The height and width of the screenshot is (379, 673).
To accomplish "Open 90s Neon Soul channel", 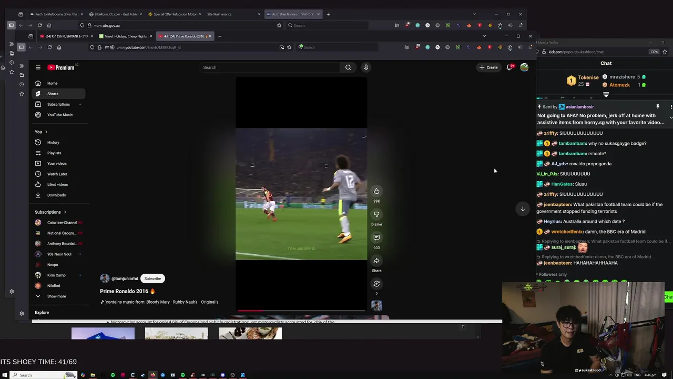I will click(58, 254).
